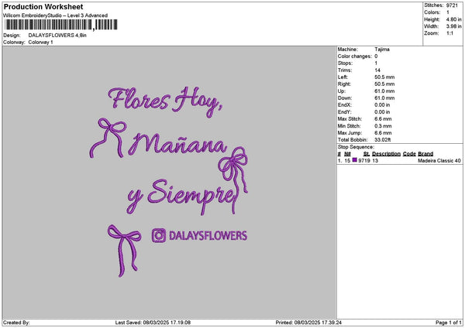This screenshot has height=328, width=465.
Task: Click the 'Production Worksheet' title
Action: (43, 6)
